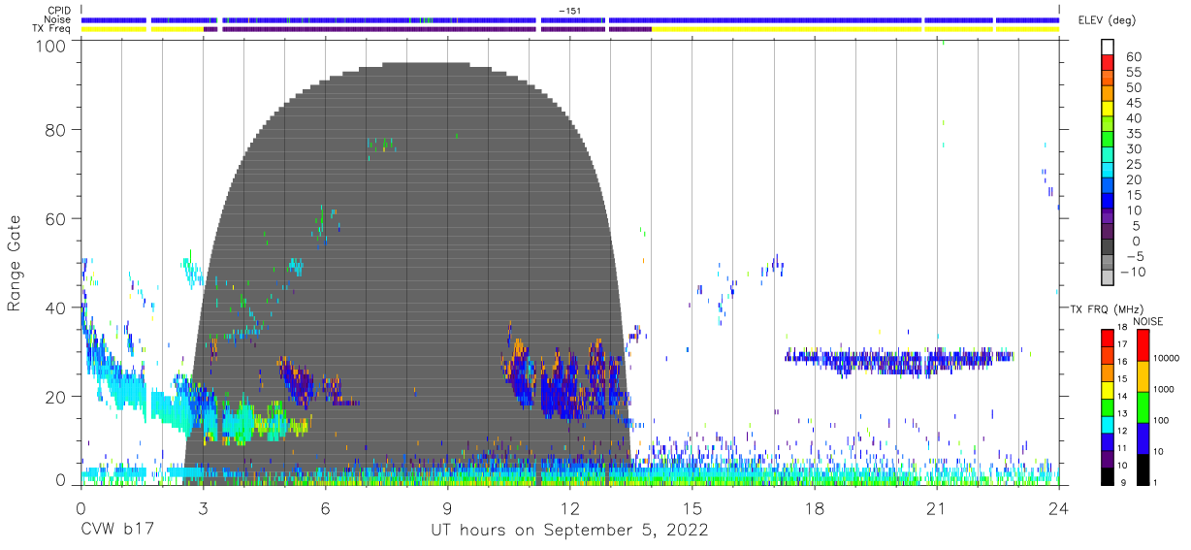Screen dimensions: 1191x550
Task: Pick the orange 1000–10000 NOISE swatch
Action: coord(1143,376)
